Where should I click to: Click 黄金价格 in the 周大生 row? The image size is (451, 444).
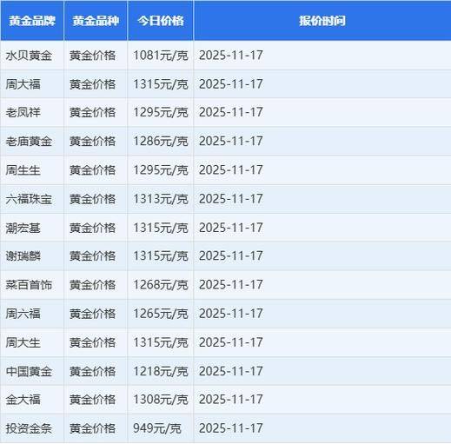pyautogui.click(x=92, y=342)
